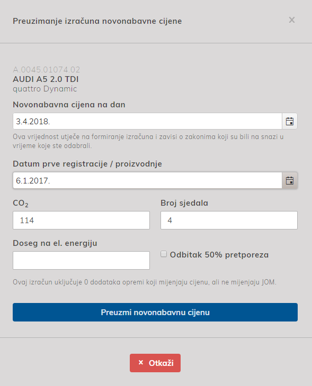Download price via Preuzmi novonabavnu cijenu
The image size is (312, 386).
[155, 312]
